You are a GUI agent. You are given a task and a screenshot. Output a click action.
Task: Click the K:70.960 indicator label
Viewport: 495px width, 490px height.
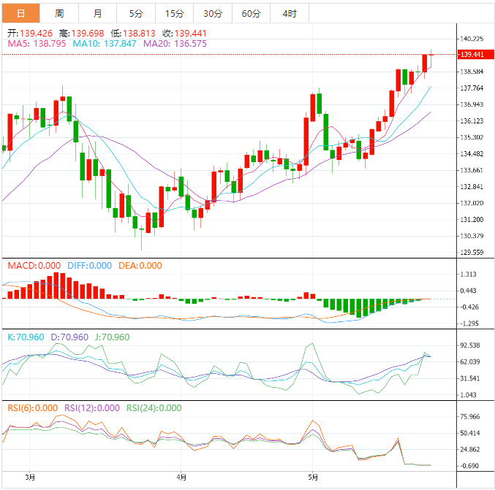pyautogui.click(x=26, y=337)
